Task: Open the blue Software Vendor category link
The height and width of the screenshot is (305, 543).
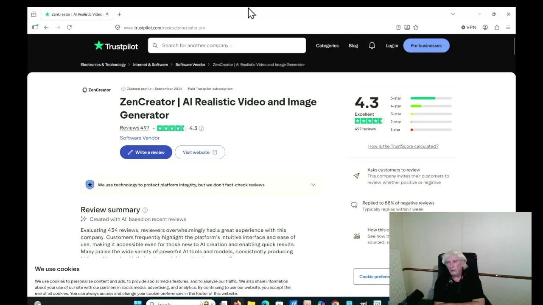Action: coord(140,138)
